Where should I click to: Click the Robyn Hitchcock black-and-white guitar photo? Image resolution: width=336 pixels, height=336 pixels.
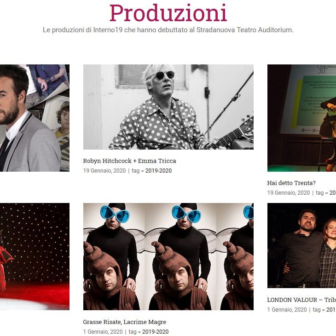(168, 107)
